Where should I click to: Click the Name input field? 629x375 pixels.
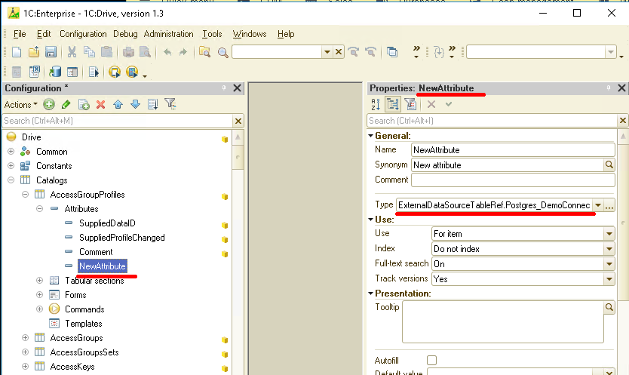[x=513, y=149]
